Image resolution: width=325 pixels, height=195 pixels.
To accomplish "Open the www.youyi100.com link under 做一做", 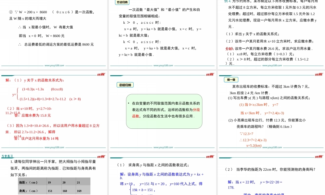I will (x=271, y=147).
